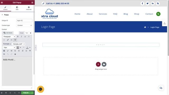Toggle underline formatting
The image size is (169, 95).
point(25,37)
